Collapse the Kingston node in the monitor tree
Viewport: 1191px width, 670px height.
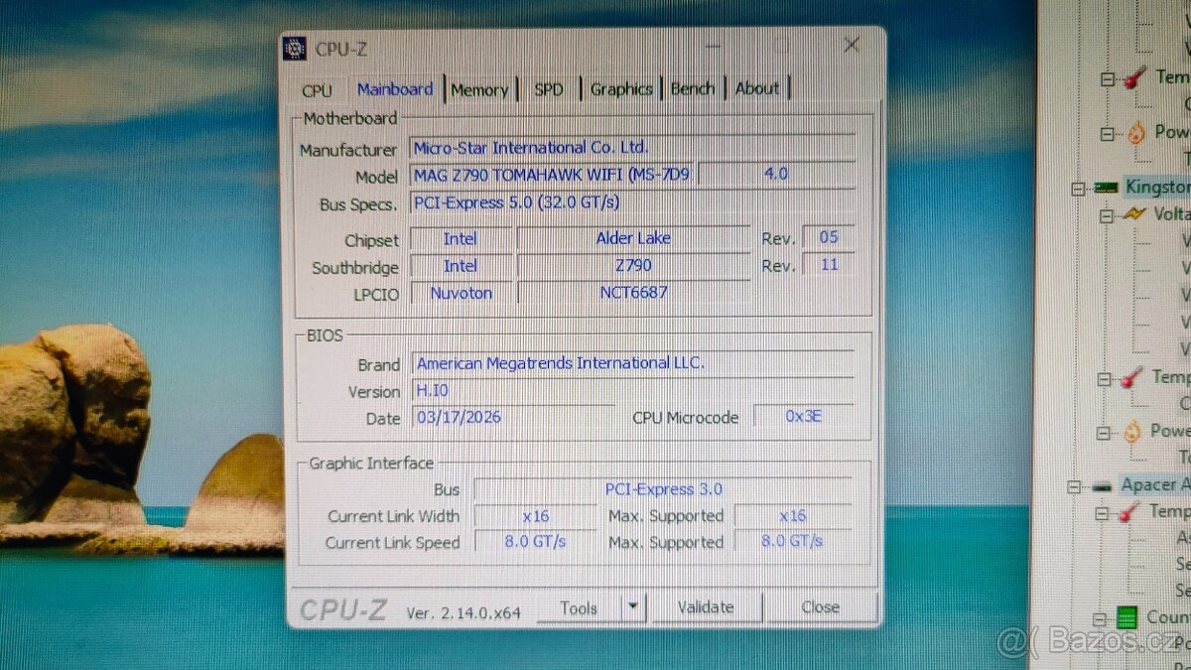[x=1079, y=188]
